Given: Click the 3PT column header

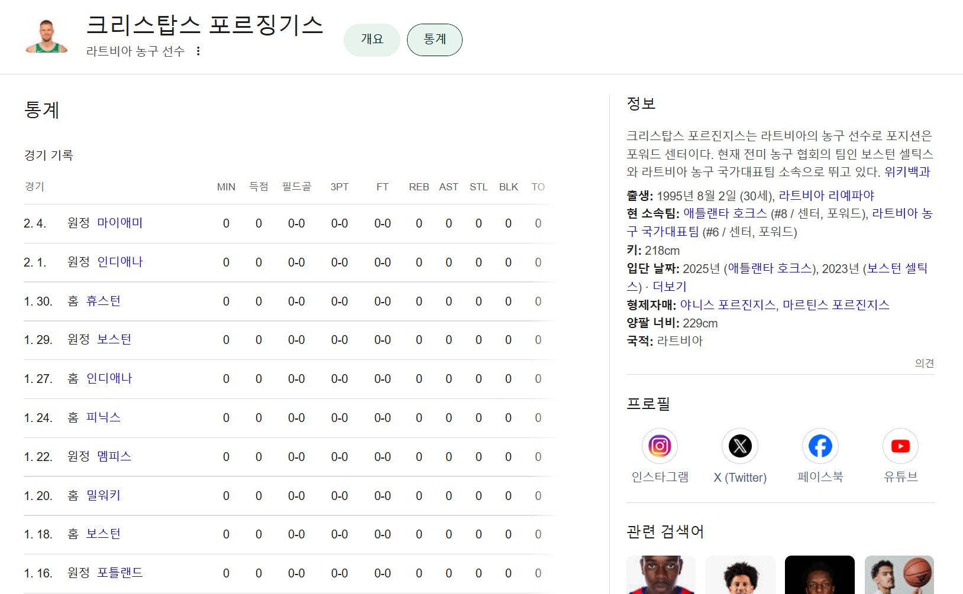Looking at the screenshot, I should tap(340, 187).
